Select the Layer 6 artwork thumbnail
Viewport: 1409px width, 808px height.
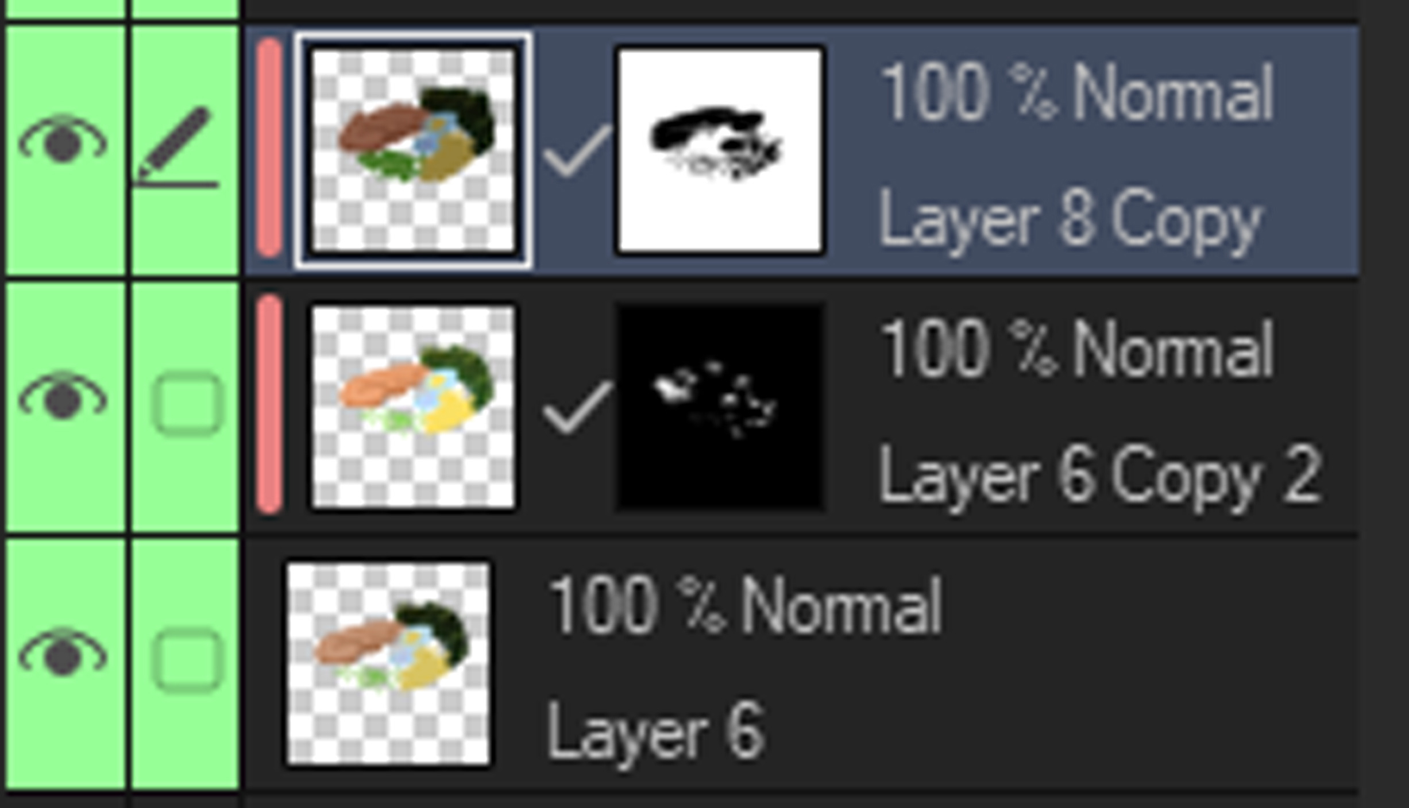388,664
